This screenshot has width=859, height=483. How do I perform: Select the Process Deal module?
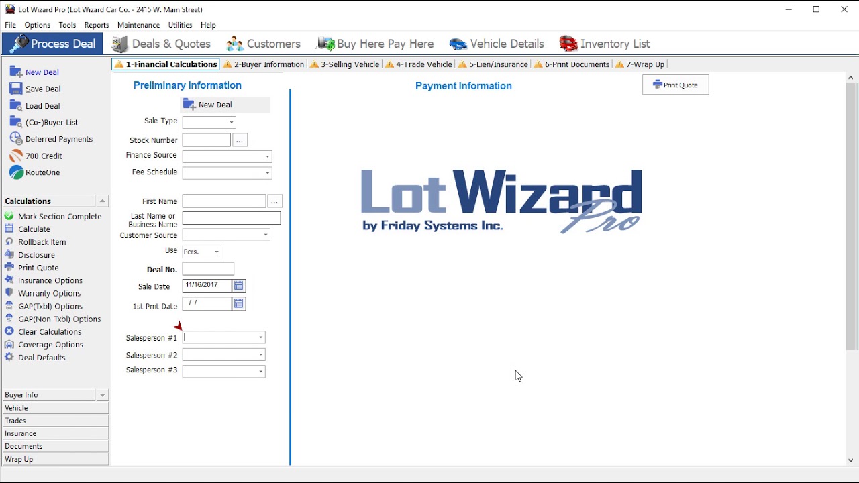click(x=52, y=44)
